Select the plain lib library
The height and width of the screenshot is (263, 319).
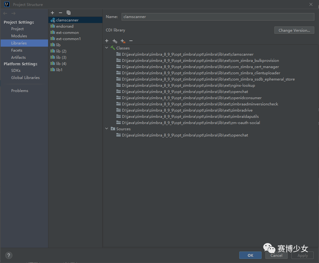75,45
